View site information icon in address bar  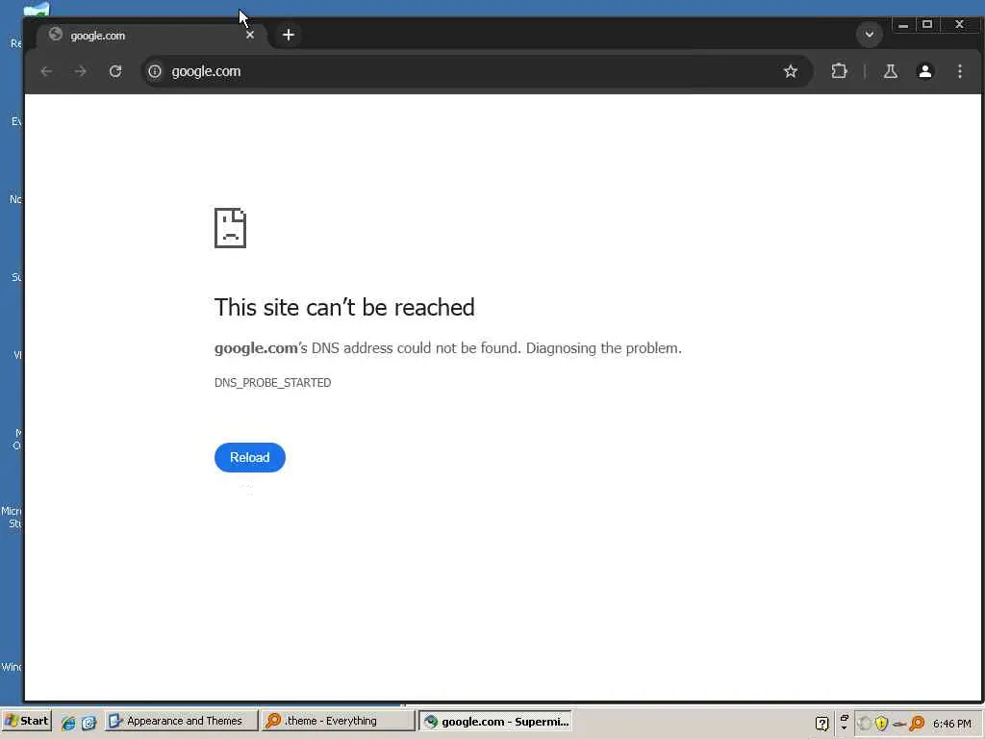(155, 71)
